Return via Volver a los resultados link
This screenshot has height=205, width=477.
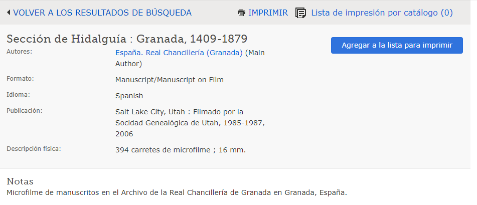pyautogui.click(x=102, y=13)
